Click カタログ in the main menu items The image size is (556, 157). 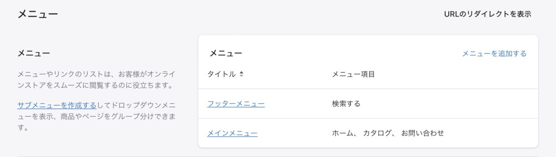pyautogui.click(x=377, y=133)
